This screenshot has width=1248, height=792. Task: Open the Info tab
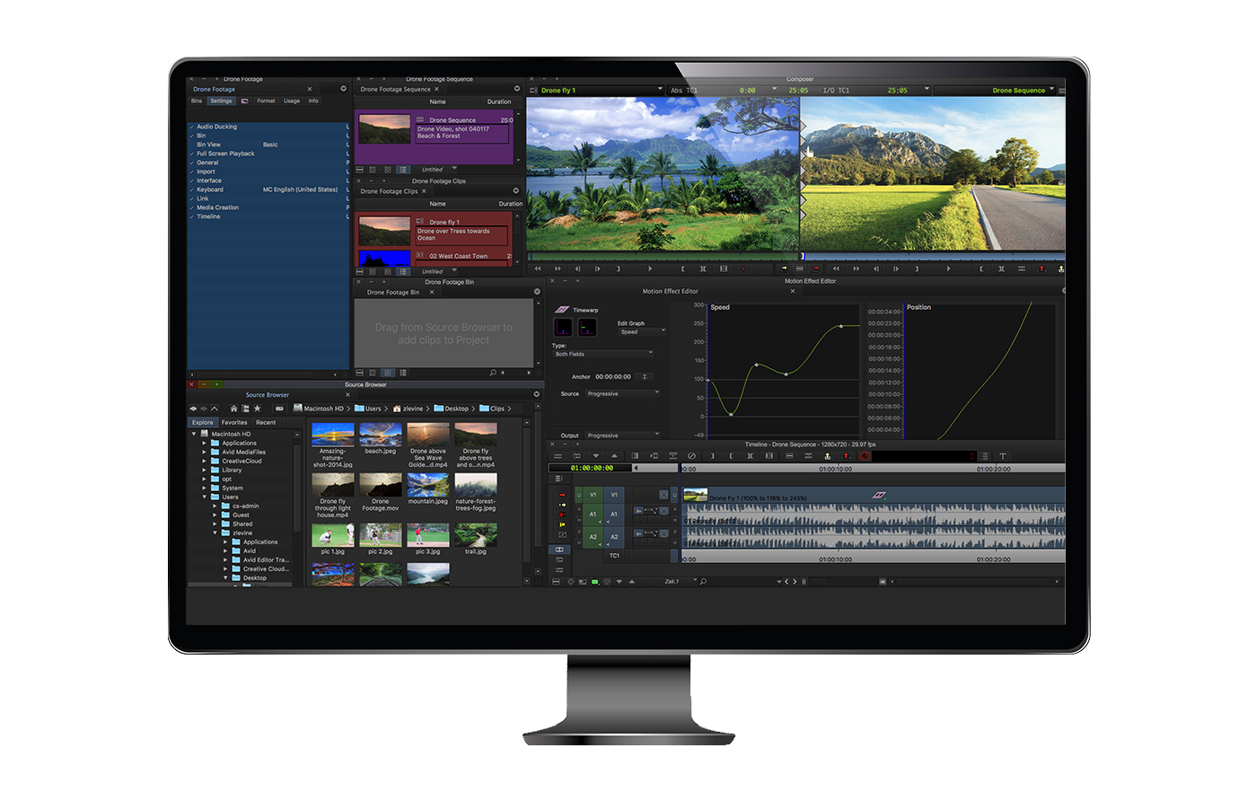[313, 101]
